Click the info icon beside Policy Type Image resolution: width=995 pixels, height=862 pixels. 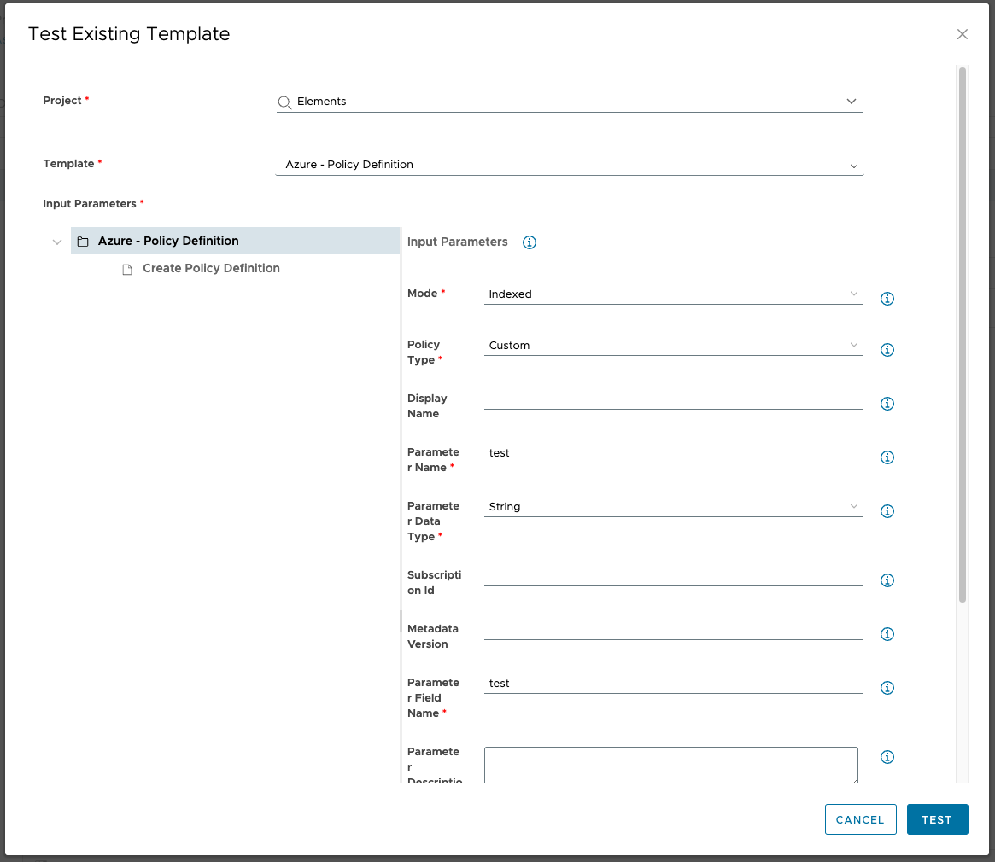coord(887,350)
